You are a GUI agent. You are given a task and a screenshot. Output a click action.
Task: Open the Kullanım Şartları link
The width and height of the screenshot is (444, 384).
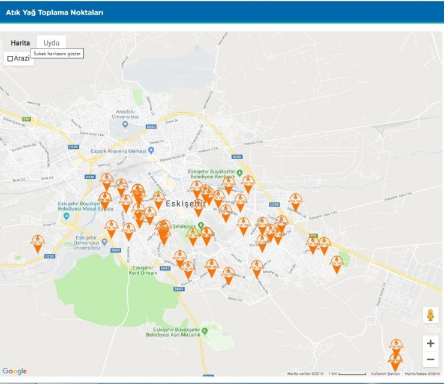pyautogui.click(x=385, y=374)
